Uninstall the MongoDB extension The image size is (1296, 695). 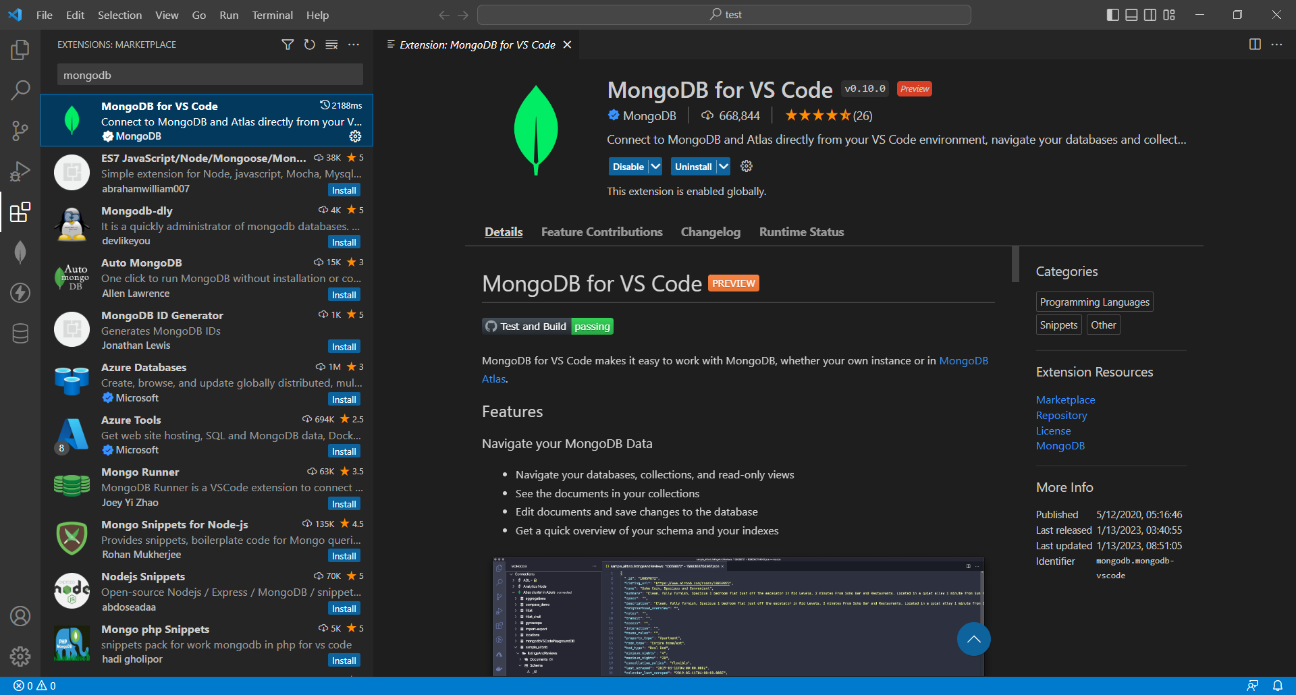click(x=693, y=166)
